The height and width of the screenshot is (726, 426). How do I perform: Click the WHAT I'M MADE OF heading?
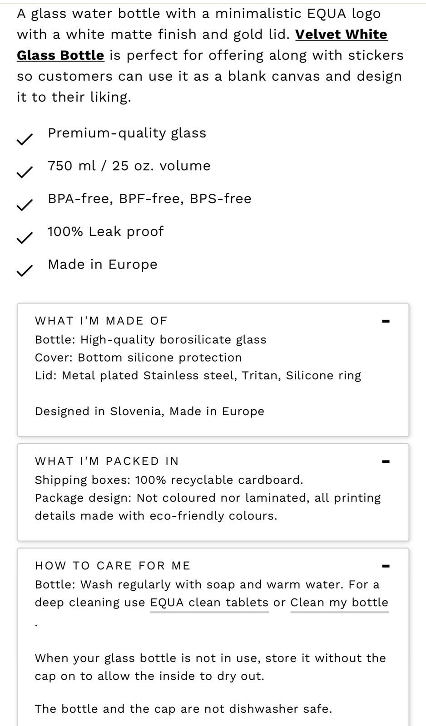pos(101,321)
